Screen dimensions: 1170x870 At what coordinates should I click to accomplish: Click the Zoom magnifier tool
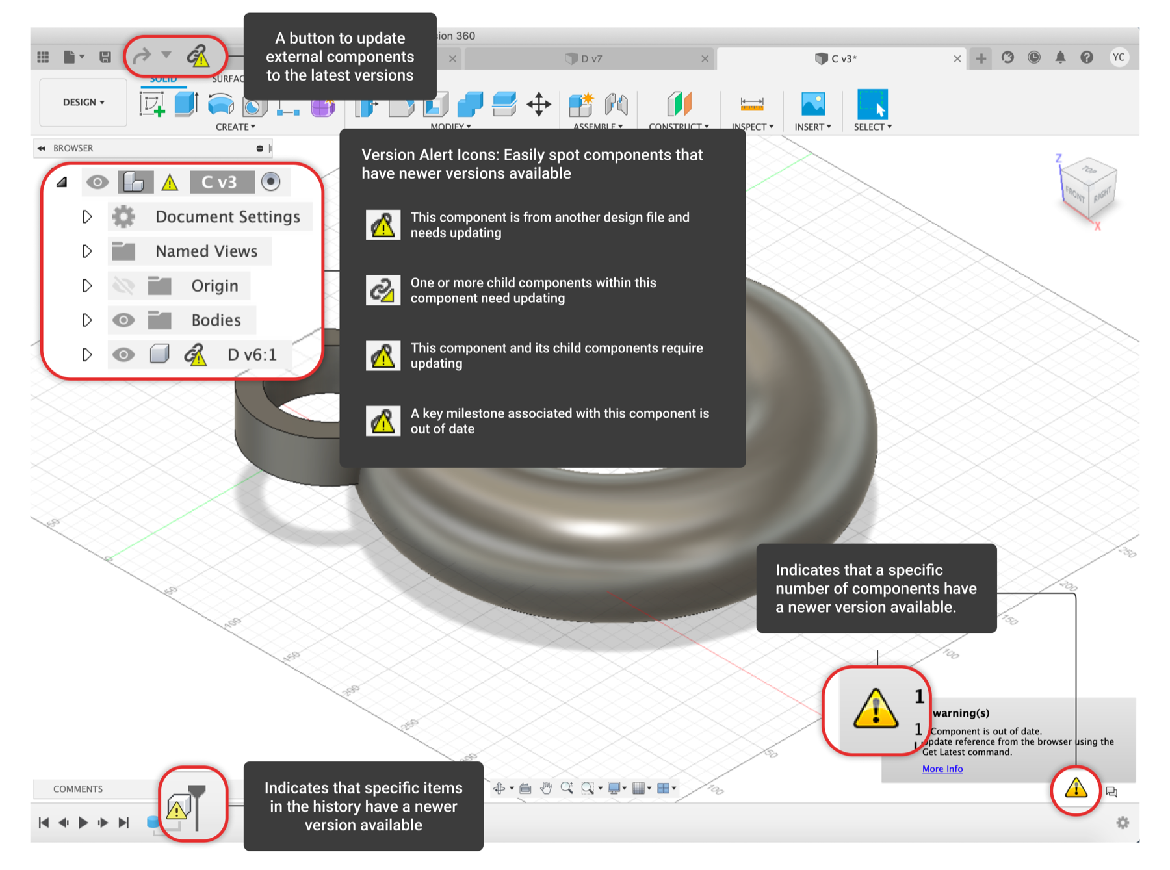(x=567, y=788)
